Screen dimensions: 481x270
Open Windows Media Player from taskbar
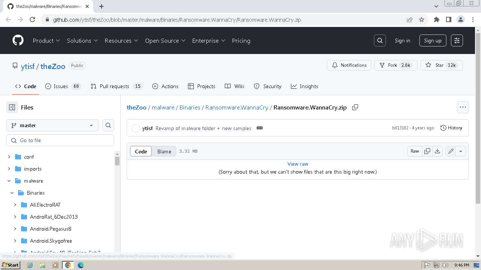click(x=55, y=265)
